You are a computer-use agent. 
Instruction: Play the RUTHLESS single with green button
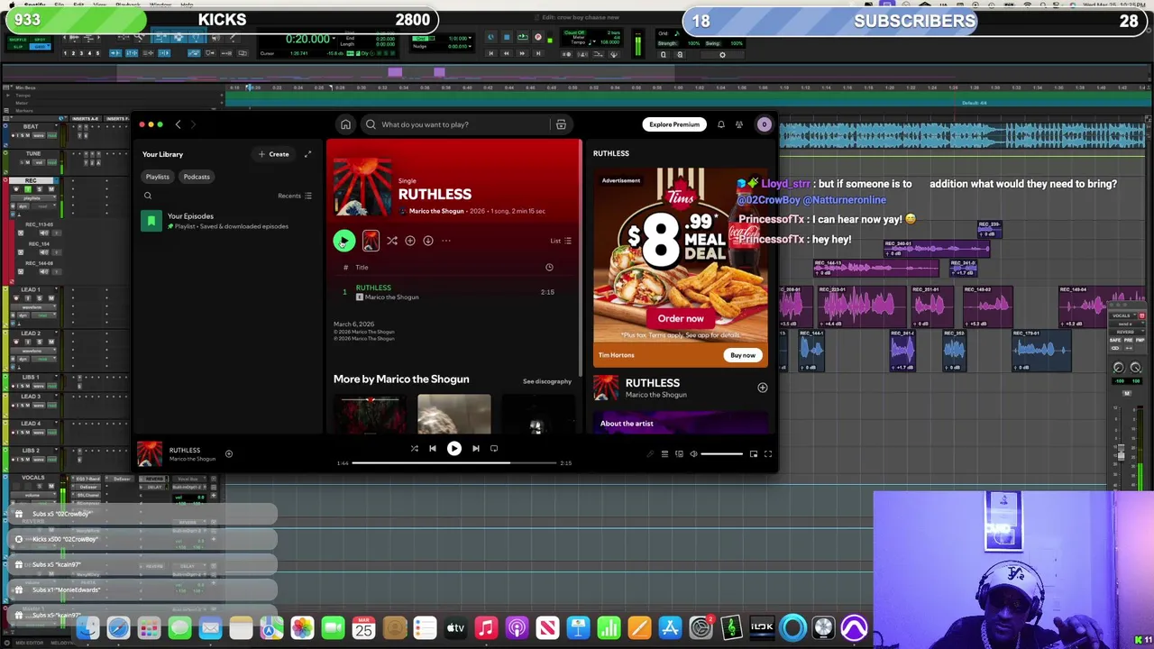[343, 241]
